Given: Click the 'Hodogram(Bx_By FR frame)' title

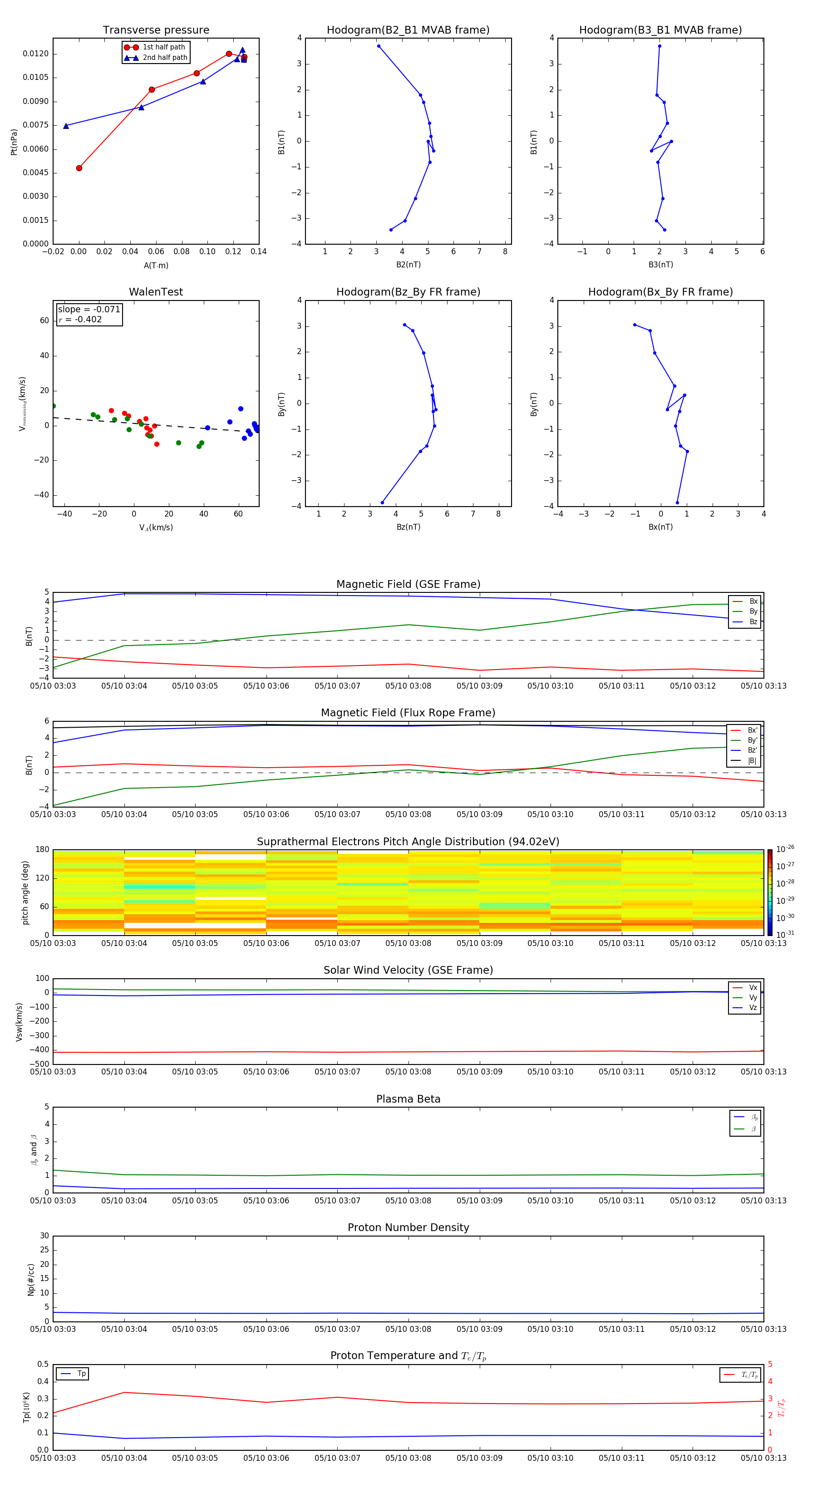Looking at the screenshot, I should pyautogui.click(x=660, y=292).
